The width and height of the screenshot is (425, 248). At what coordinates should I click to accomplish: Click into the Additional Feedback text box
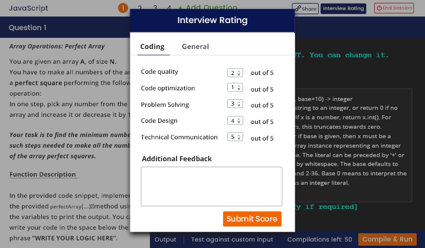click(x=211, y=187)
